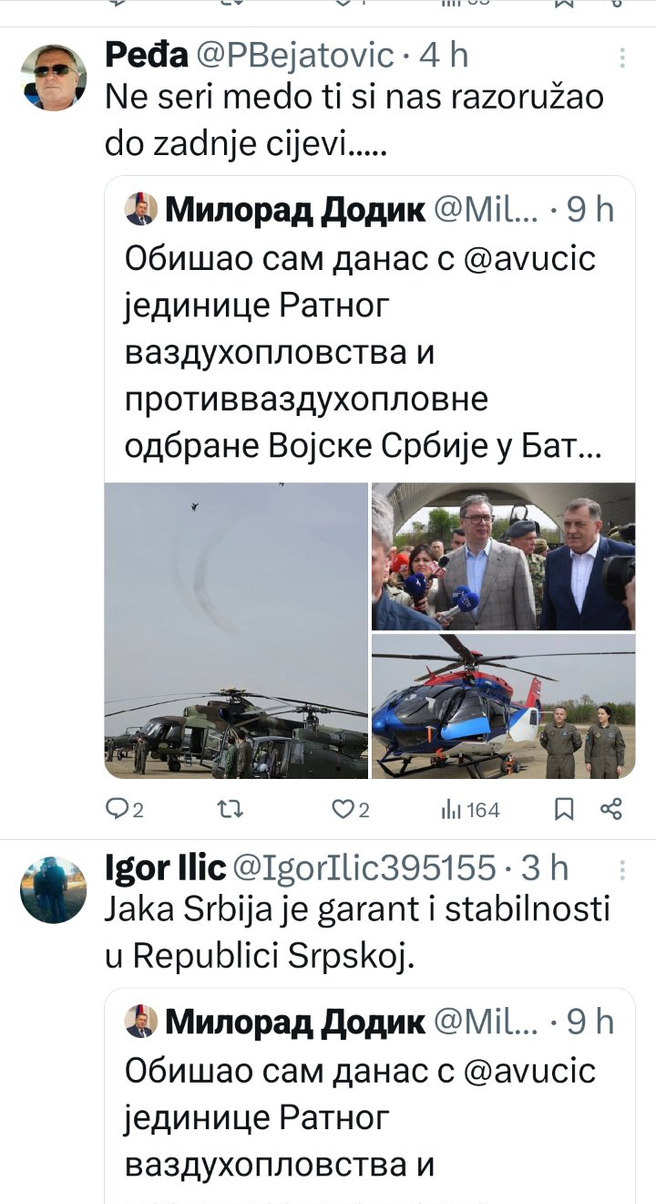View analytics icon showing 164 views
Viewport: 656px width, 1204px height.
pos(470,808)
